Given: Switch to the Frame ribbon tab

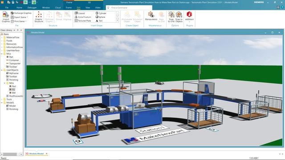Looking at the screenshot, I should pyautogui.click(x=69, y=8).
